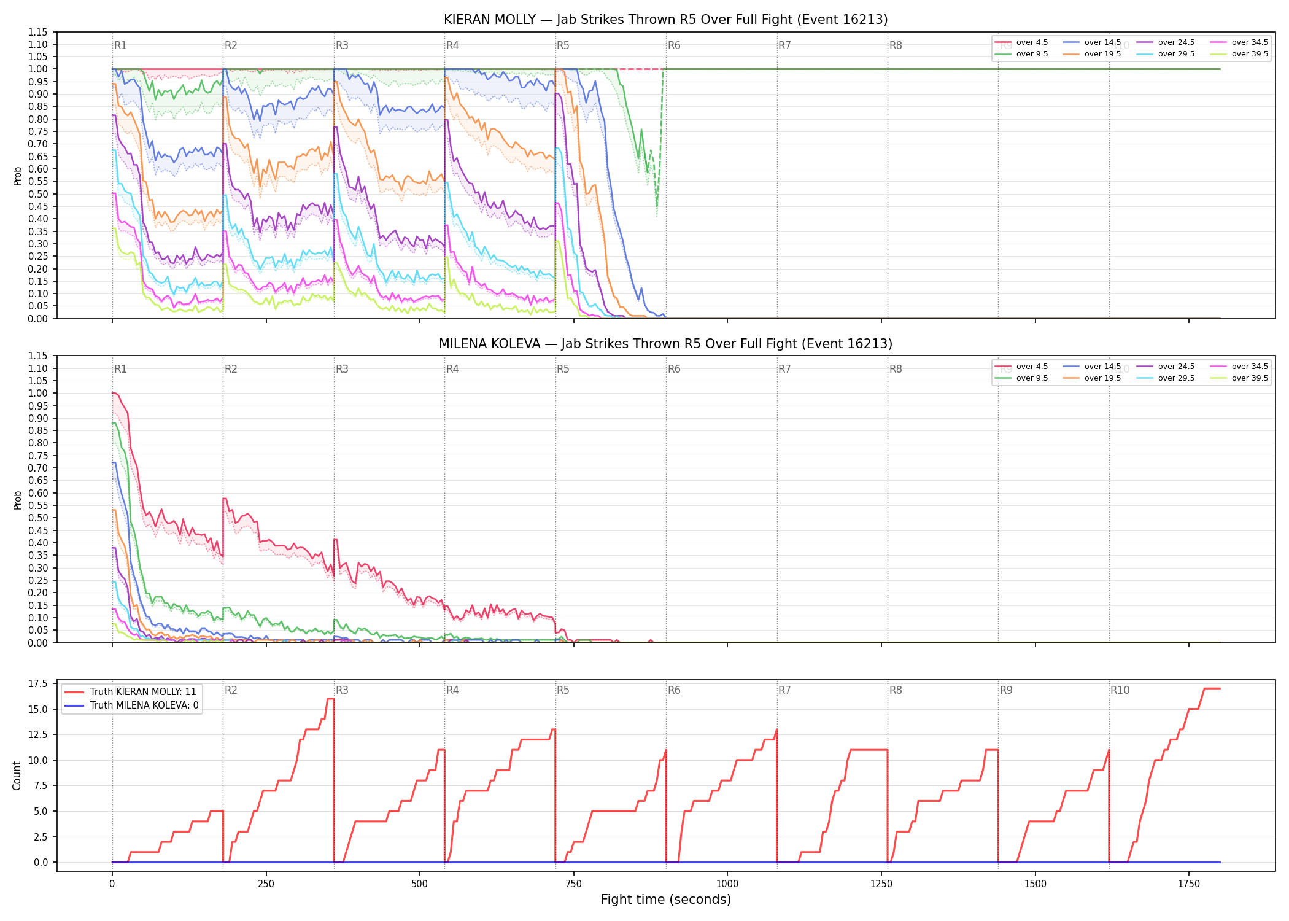This screenshot has height=921, width=1289.
Task: Select 'over 4.5' in Kieran Molly chart legend
Action: click(x=1021, y=42)
